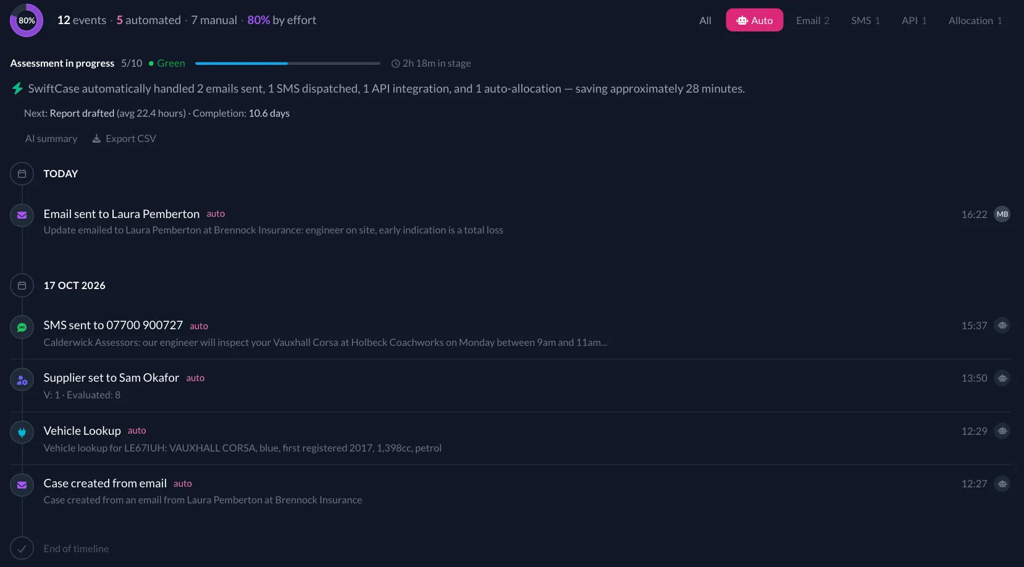This screenshot has height=567, width=1024.
Task: Filter timeline by Email events
Action: point(813,20)
